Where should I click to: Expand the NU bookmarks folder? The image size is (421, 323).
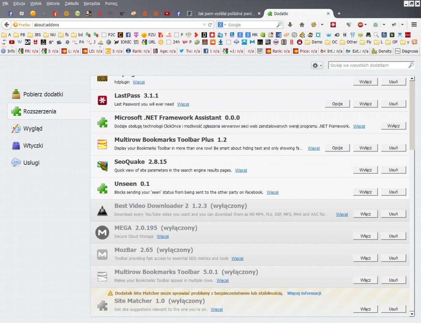[x=49, y=35]
